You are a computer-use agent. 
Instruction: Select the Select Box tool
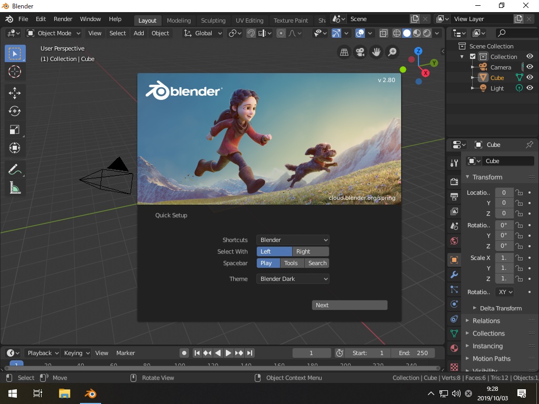coord(15,54)
